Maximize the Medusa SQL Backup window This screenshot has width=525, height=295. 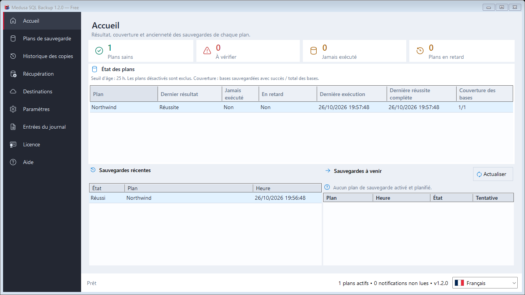[x=502, y=7]
